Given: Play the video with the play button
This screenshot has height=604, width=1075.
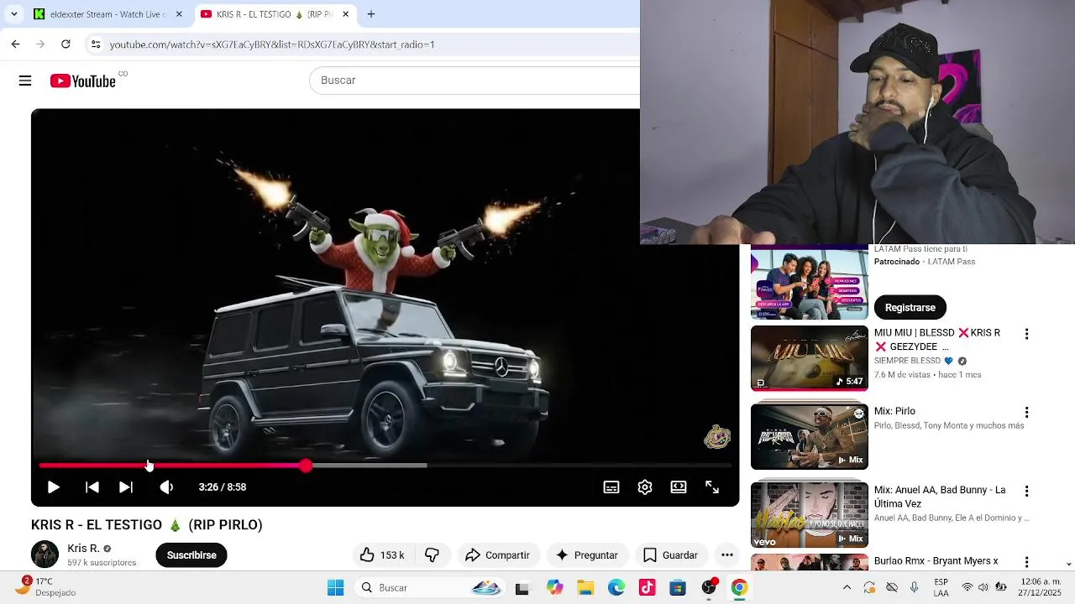Looking at the screenshot, I should coord(53,487).
